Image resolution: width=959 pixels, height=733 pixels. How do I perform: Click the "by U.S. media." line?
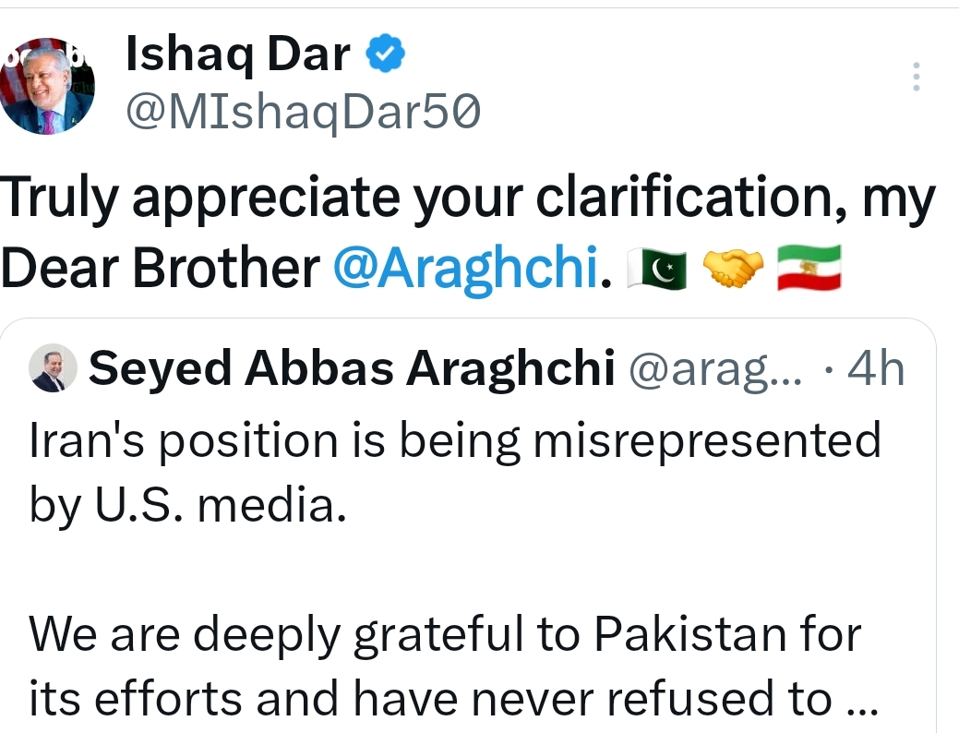188,506
